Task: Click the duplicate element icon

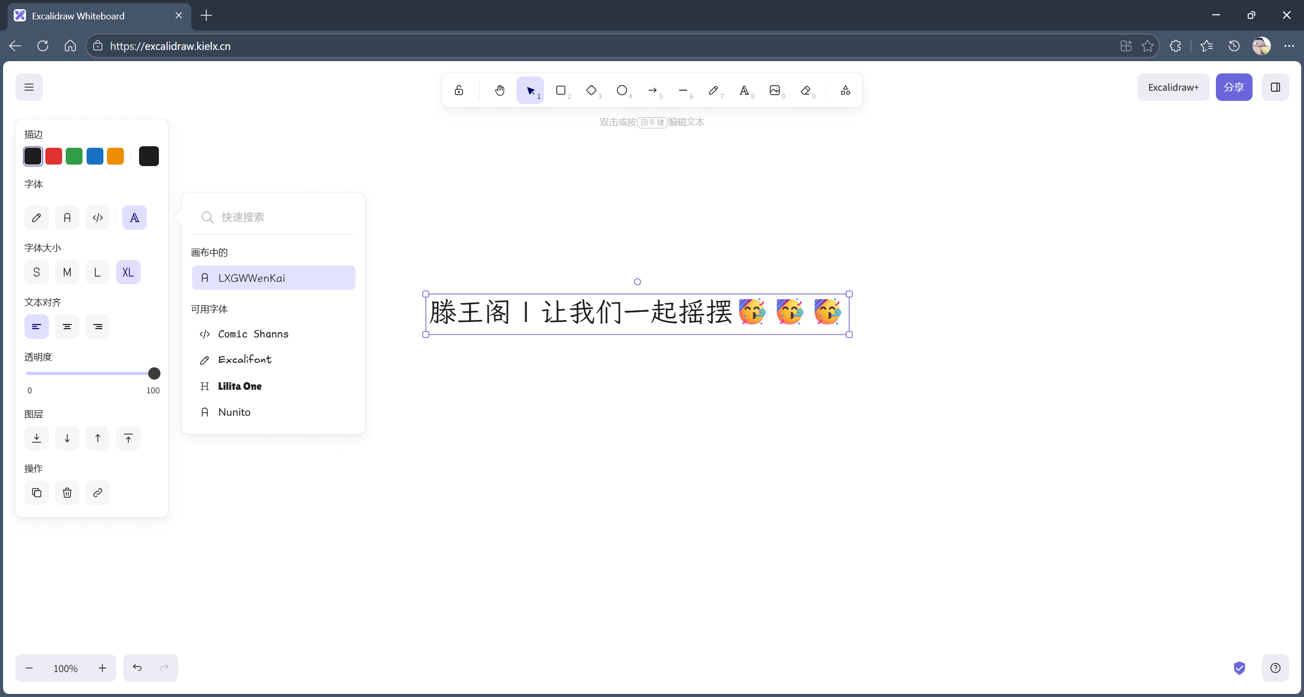Action: [x=37, y=493]
